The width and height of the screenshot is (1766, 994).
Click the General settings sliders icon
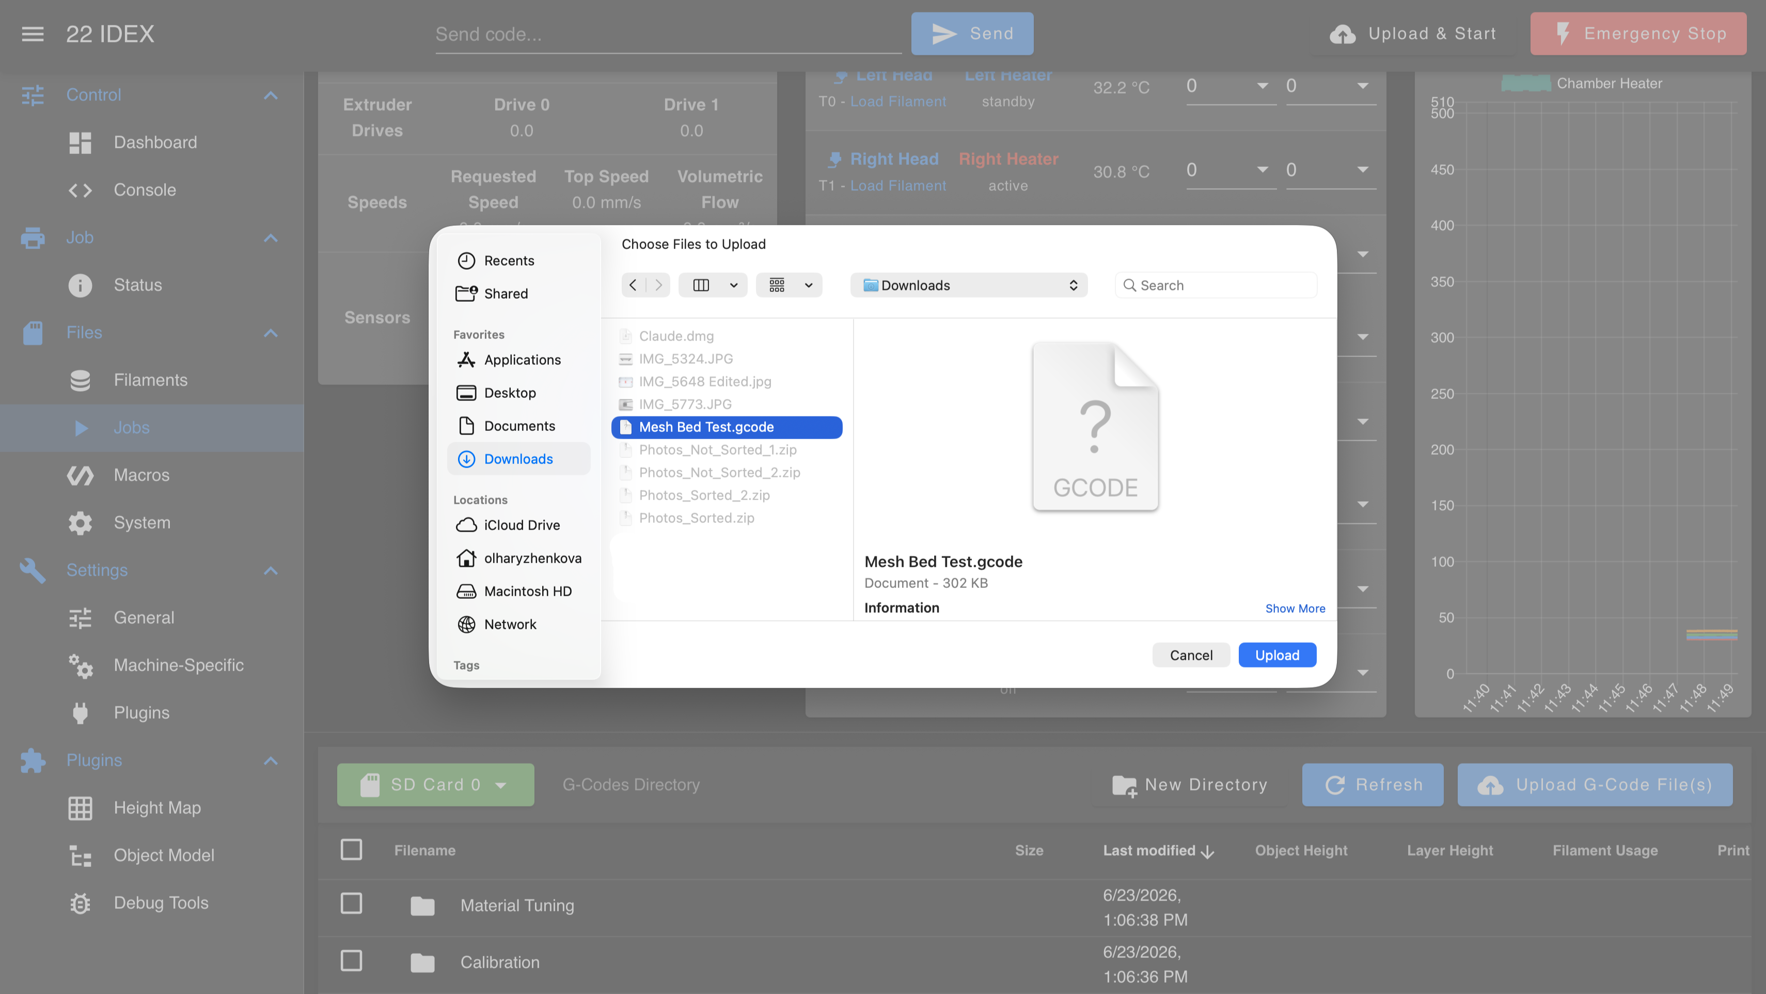pyautogui.click(x=80, y=618)
